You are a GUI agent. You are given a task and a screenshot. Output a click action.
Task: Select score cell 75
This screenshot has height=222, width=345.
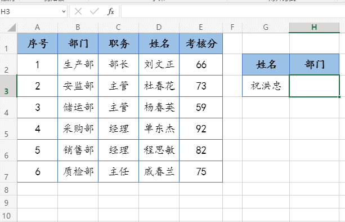[x=201, y=171]
